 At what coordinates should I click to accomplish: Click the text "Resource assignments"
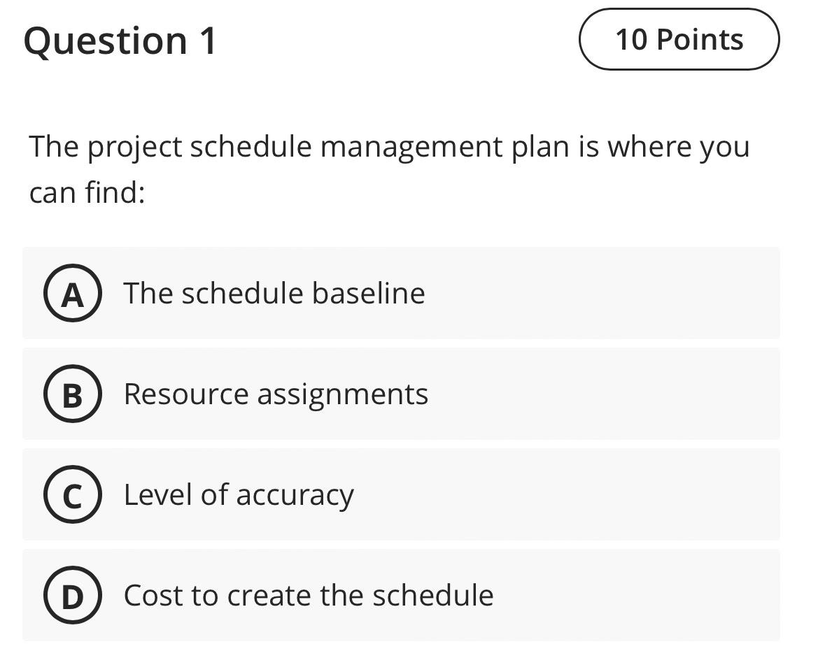pos(276,394)
